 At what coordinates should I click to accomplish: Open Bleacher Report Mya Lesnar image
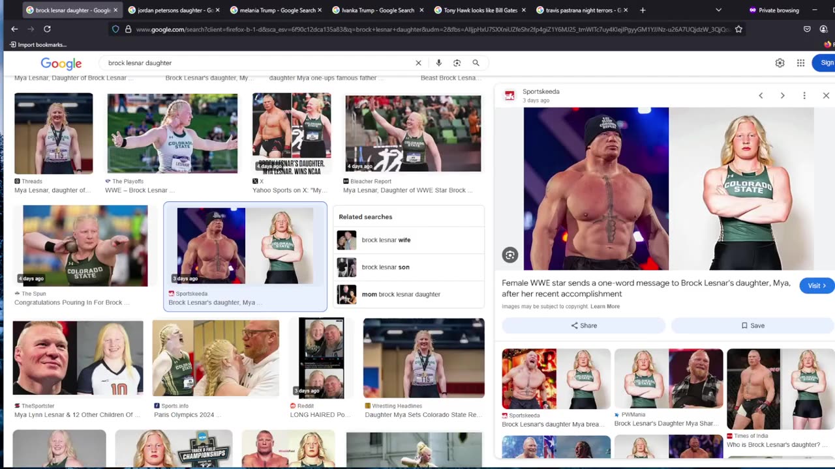coord(413,134)
